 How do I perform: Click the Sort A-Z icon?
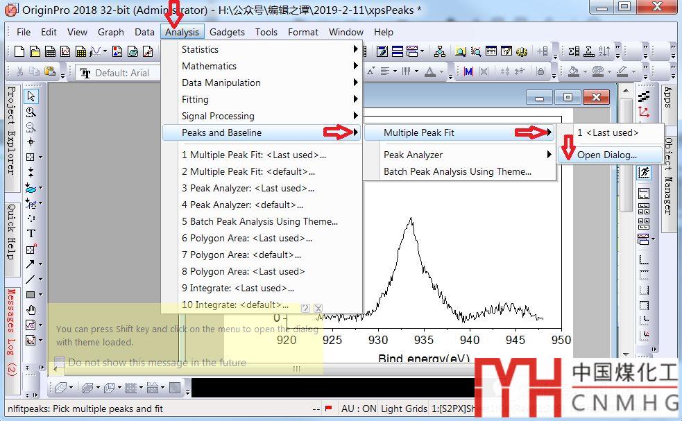point(604,51)
